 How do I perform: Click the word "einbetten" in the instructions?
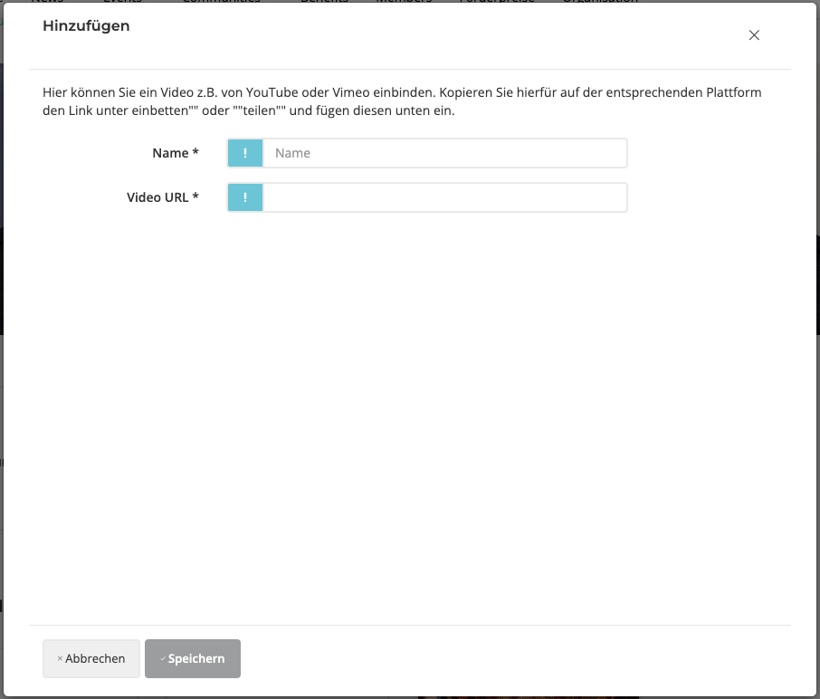(159, 112)
